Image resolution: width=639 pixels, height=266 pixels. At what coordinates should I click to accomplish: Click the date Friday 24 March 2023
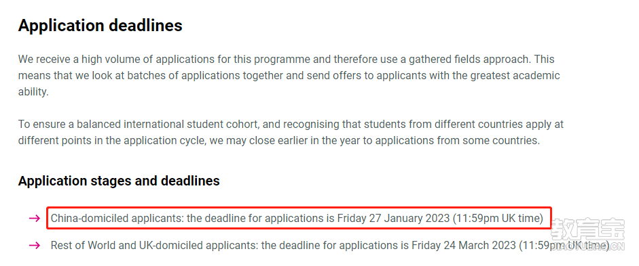(x=464, y=245)
